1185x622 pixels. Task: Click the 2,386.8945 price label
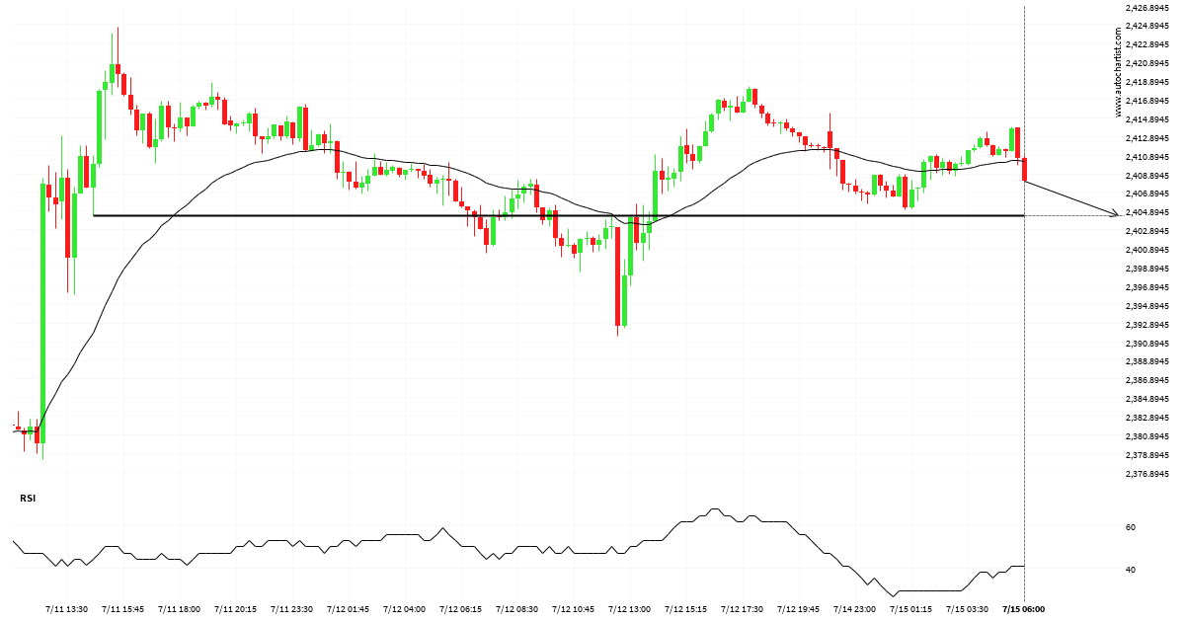coord(1146,381)
